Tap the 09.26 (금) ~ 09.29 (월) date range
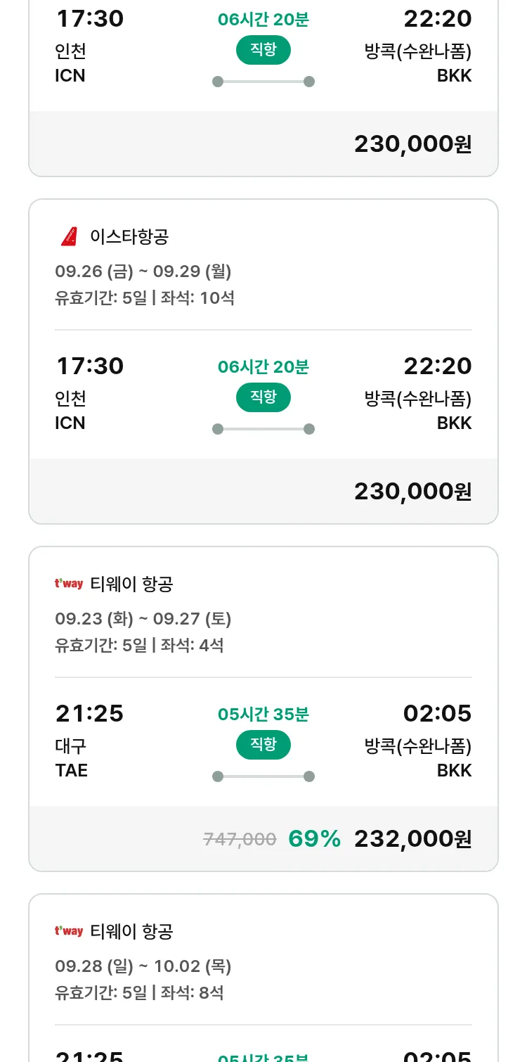The height and width of the screenshot is (1062, 527). [x=143, y=271]
